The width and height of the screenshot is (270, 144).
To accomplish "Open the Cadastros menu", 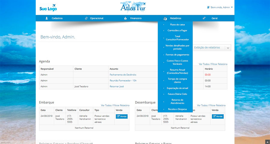I will [57, 18].
